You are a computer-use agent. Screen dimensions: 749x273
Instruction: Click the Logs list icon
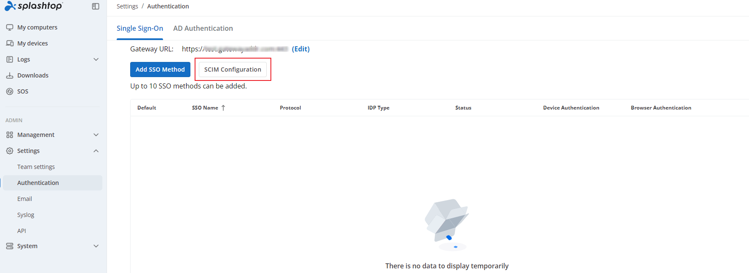10,59
